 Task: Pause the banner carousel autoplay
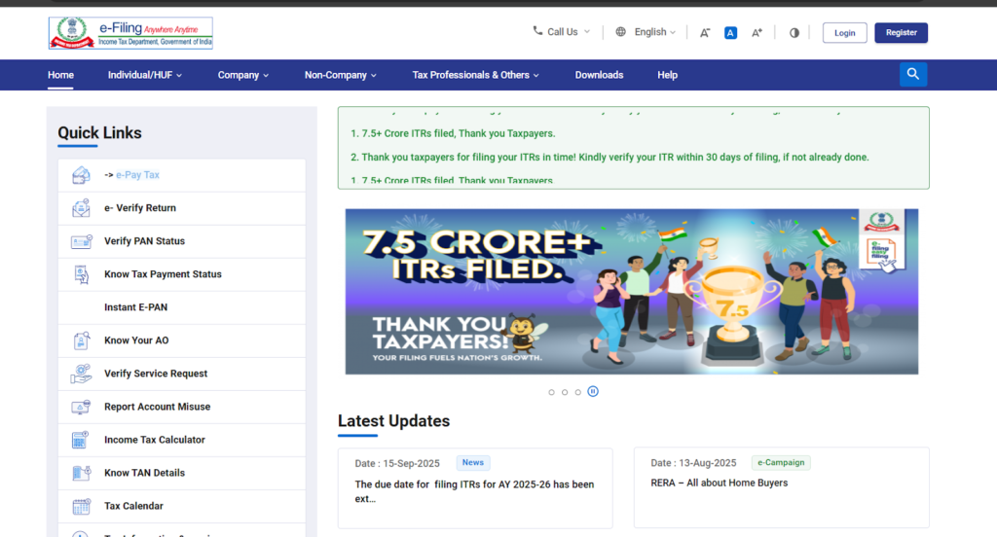(x=593, y=391)
